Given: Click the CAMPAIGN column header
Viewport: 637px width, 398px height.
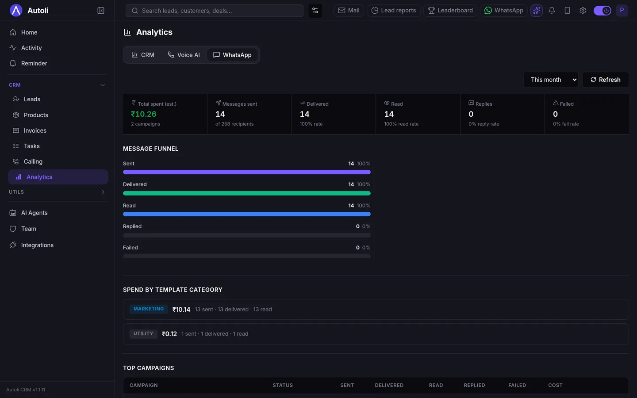Looking at the screenshot, I should coord(144,385).
